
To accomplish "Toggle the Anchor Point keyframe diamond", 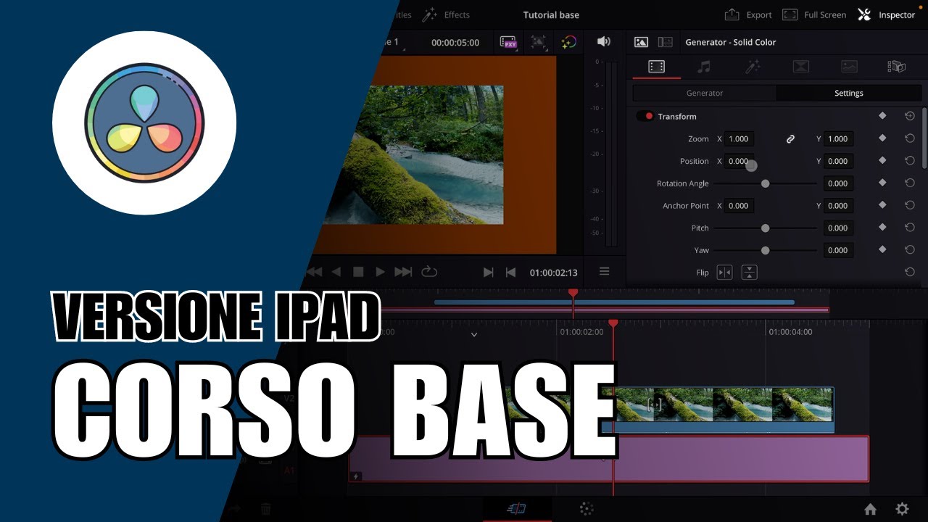I will (882, 205).
